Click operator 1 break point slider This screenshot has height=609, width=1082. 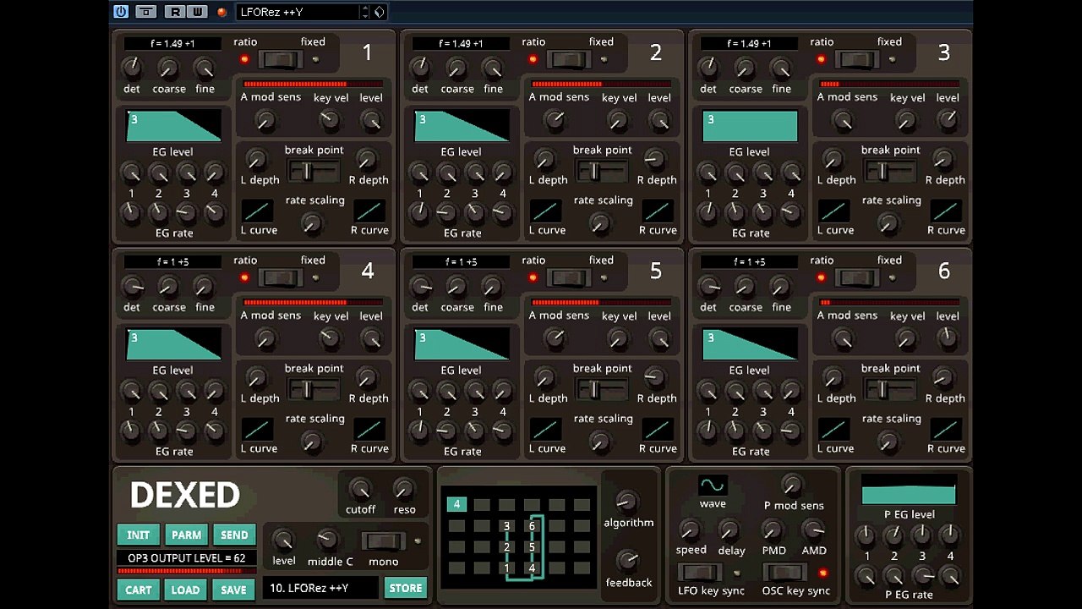tap(313, 171)
